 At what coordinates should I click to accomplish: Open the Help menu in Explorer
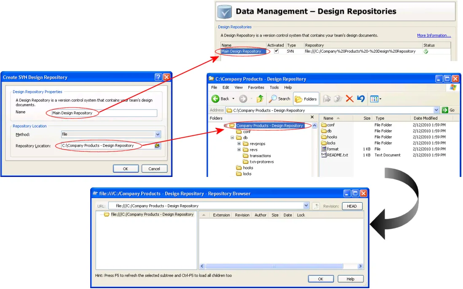click(288, 88)
